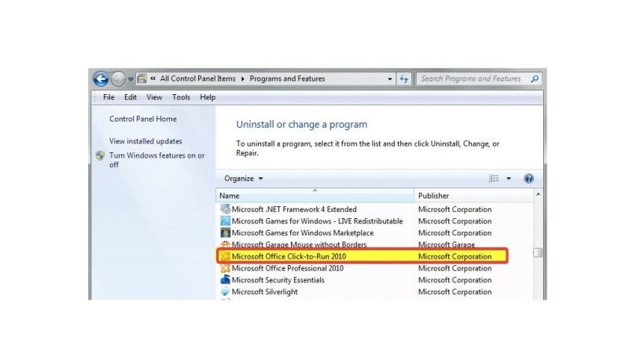Sort by the Name column header

tap(315, 195)
